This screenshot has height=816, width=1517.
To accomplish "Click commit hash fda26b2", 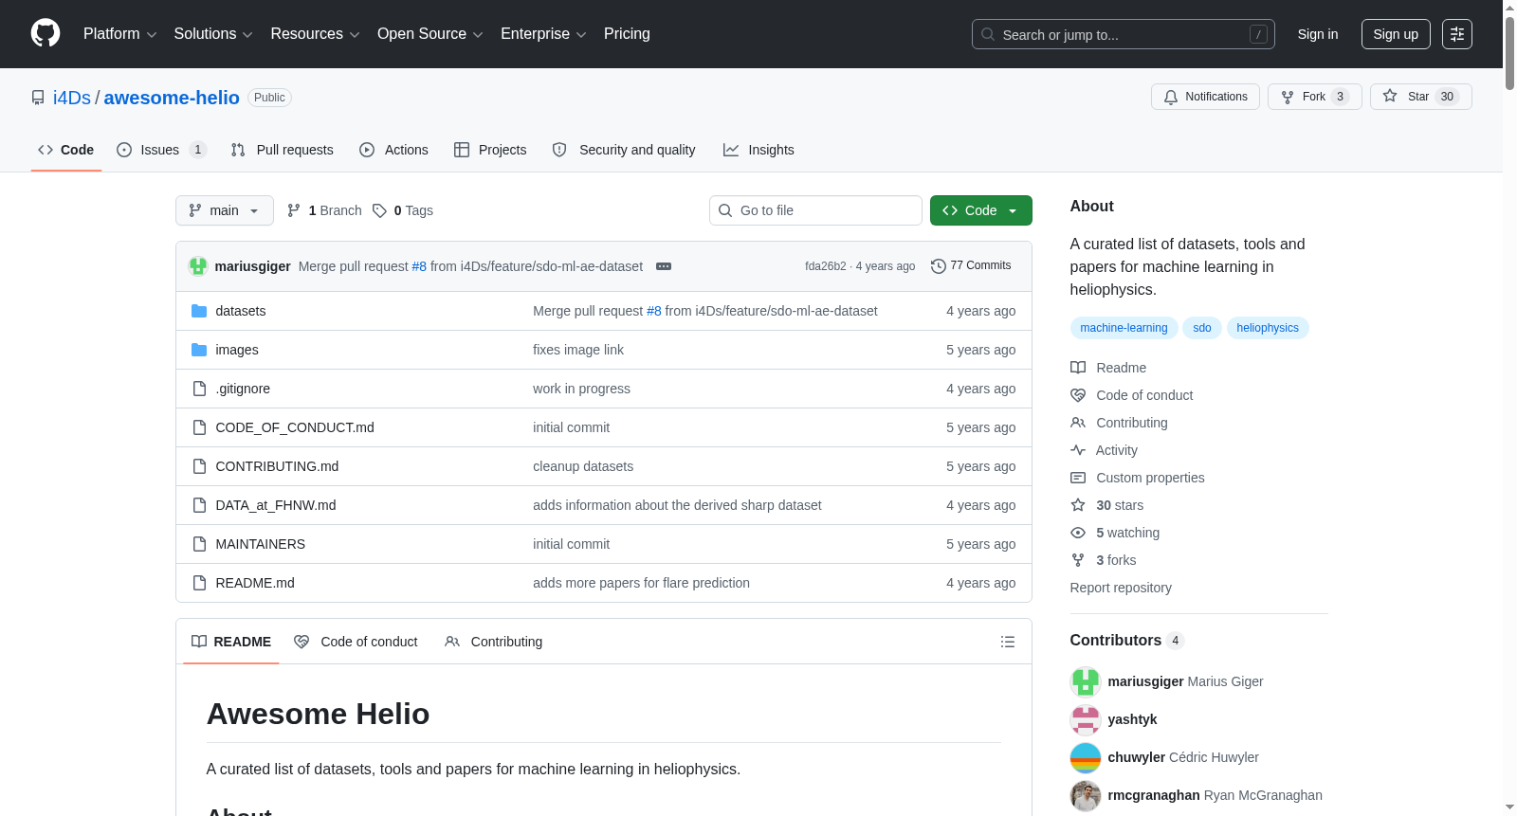I will pos(826,266).
